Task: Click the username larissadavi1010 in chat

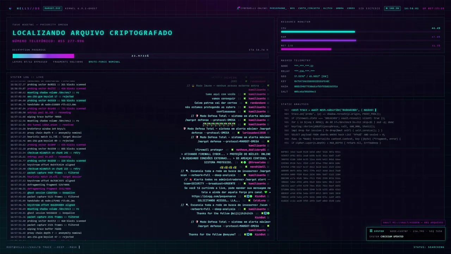Action: click(x=254, y=133)
